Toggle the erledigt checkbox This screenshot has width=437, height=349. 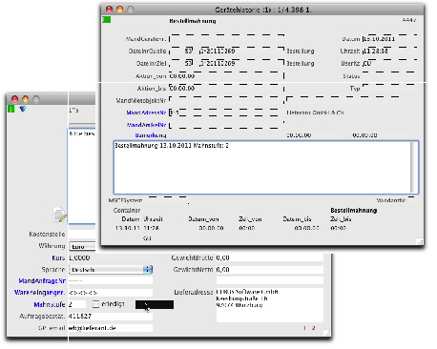point(95,304)
